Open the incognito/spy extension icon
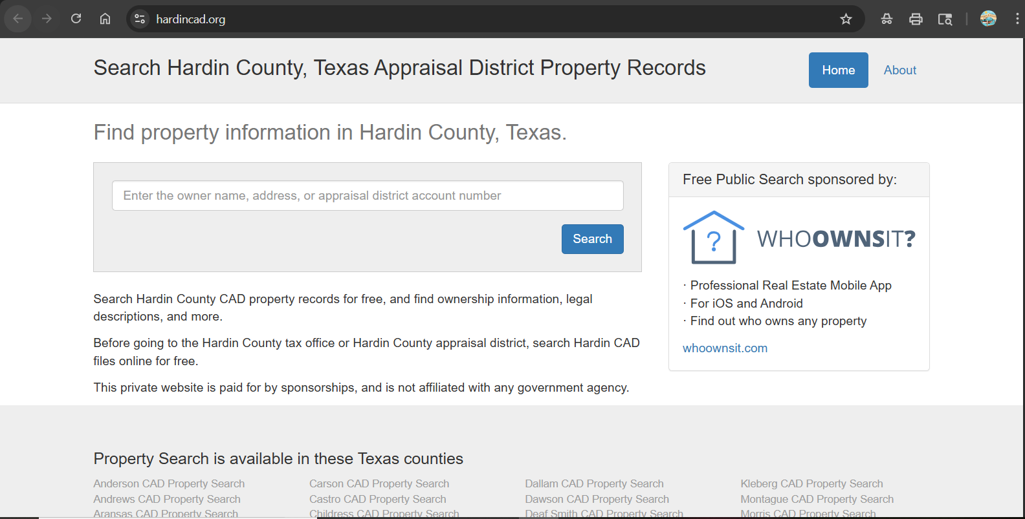The image size is (1025, 519). pos(887,19)
